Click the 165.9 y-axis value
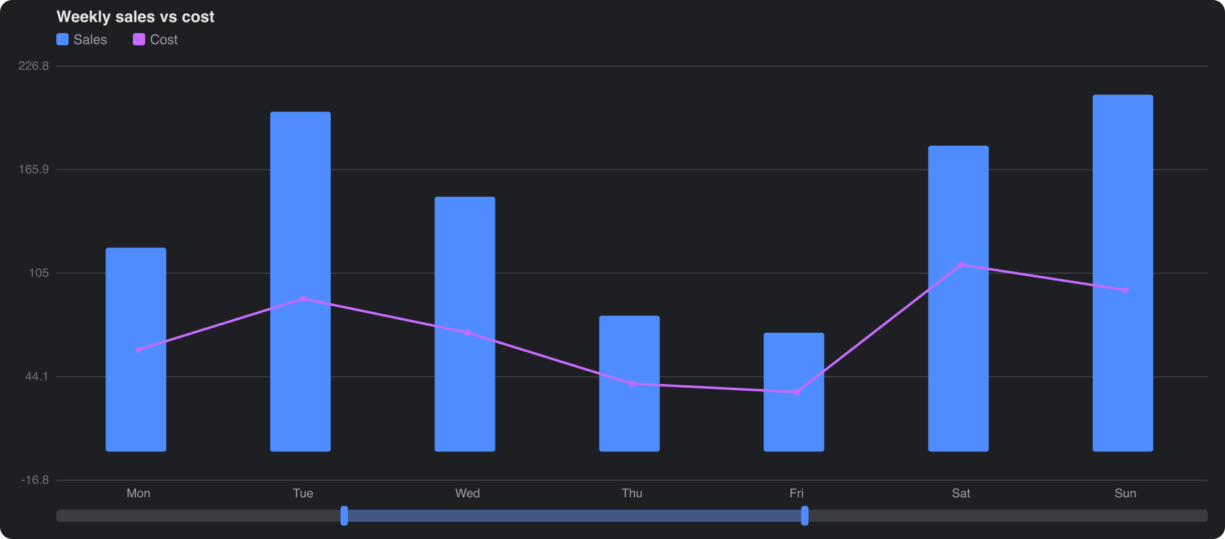The image size is (1225, 539). (x=34, y=170)
